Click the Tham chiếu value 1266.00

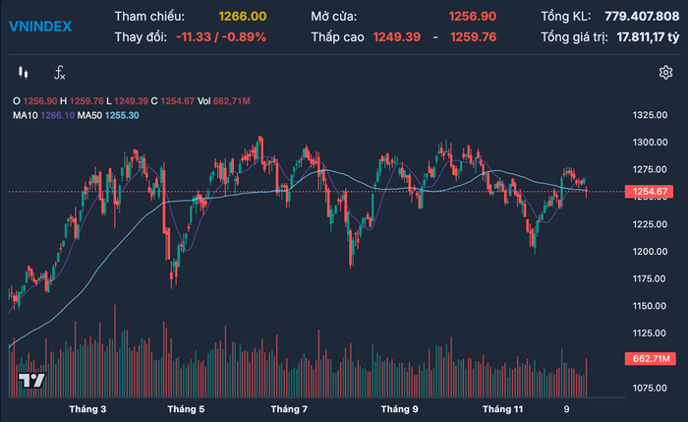click(242, 17)
